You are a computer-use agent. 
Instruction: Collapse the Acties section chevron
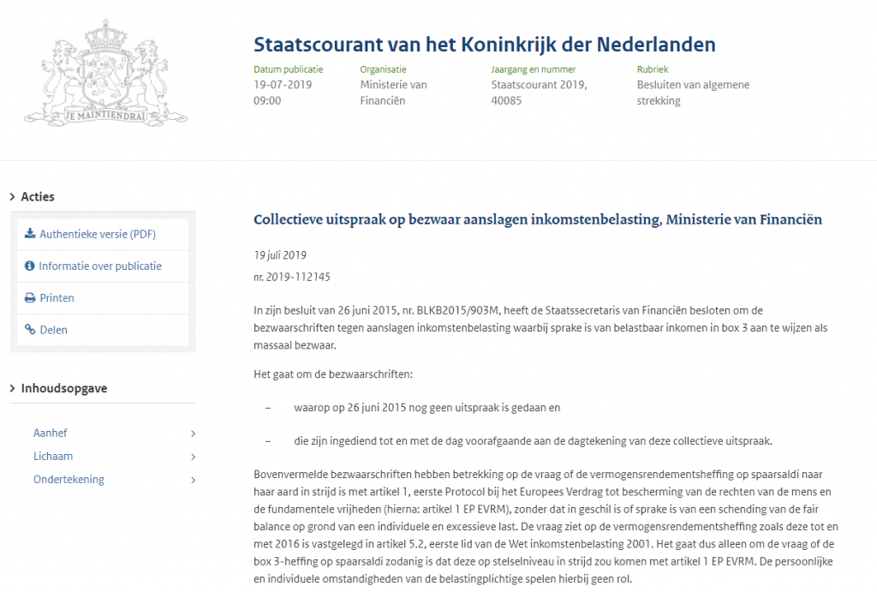[12, 197]
